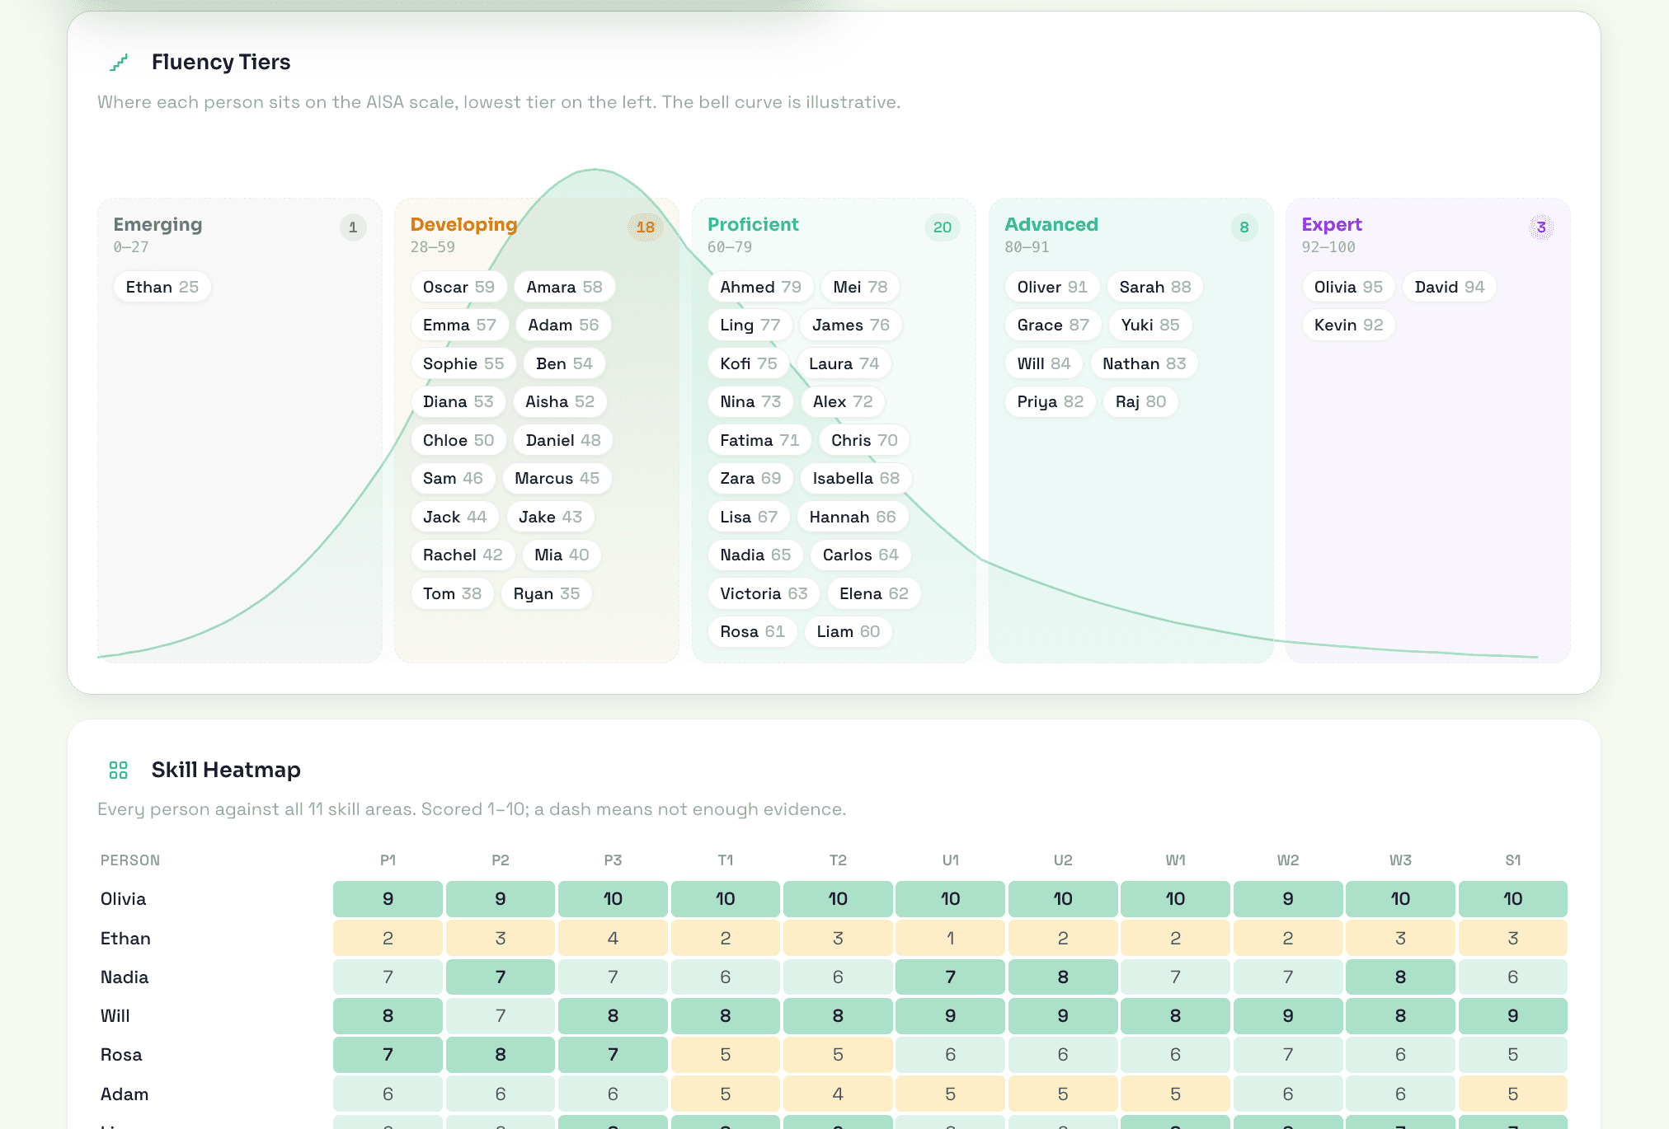Viewport: 1669px width, 1129px height.
Task: Click the Proficient tier count badge 20
Action: point(943,227)
